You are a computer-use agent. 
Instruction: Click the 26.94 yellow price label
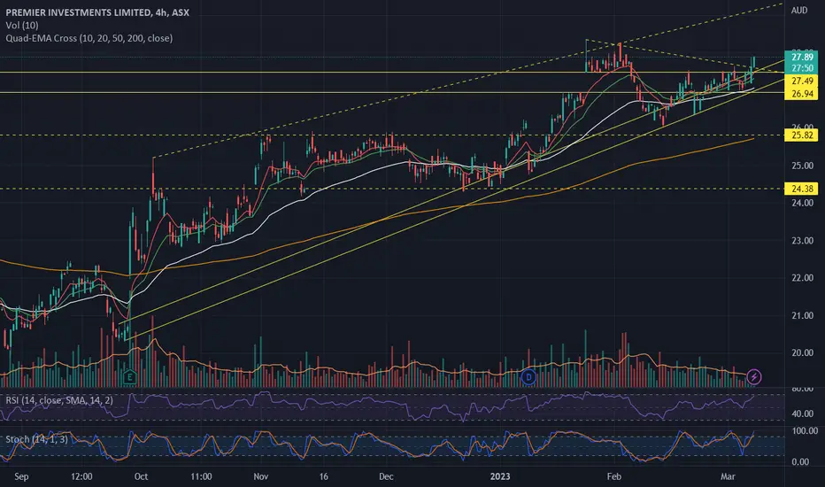pos(801,94)
